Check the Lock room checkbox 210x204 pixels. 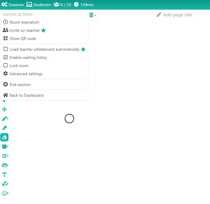coord(6,65)
